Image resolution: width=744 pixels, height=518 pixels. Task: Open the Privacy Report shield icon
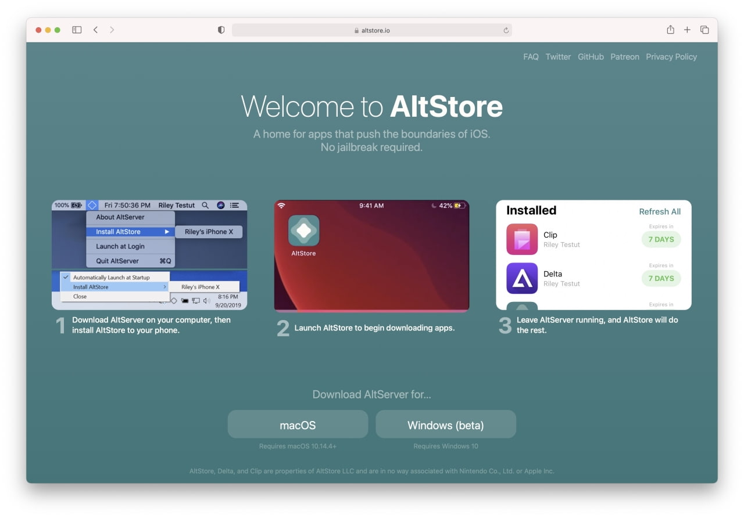click(221, 30)
